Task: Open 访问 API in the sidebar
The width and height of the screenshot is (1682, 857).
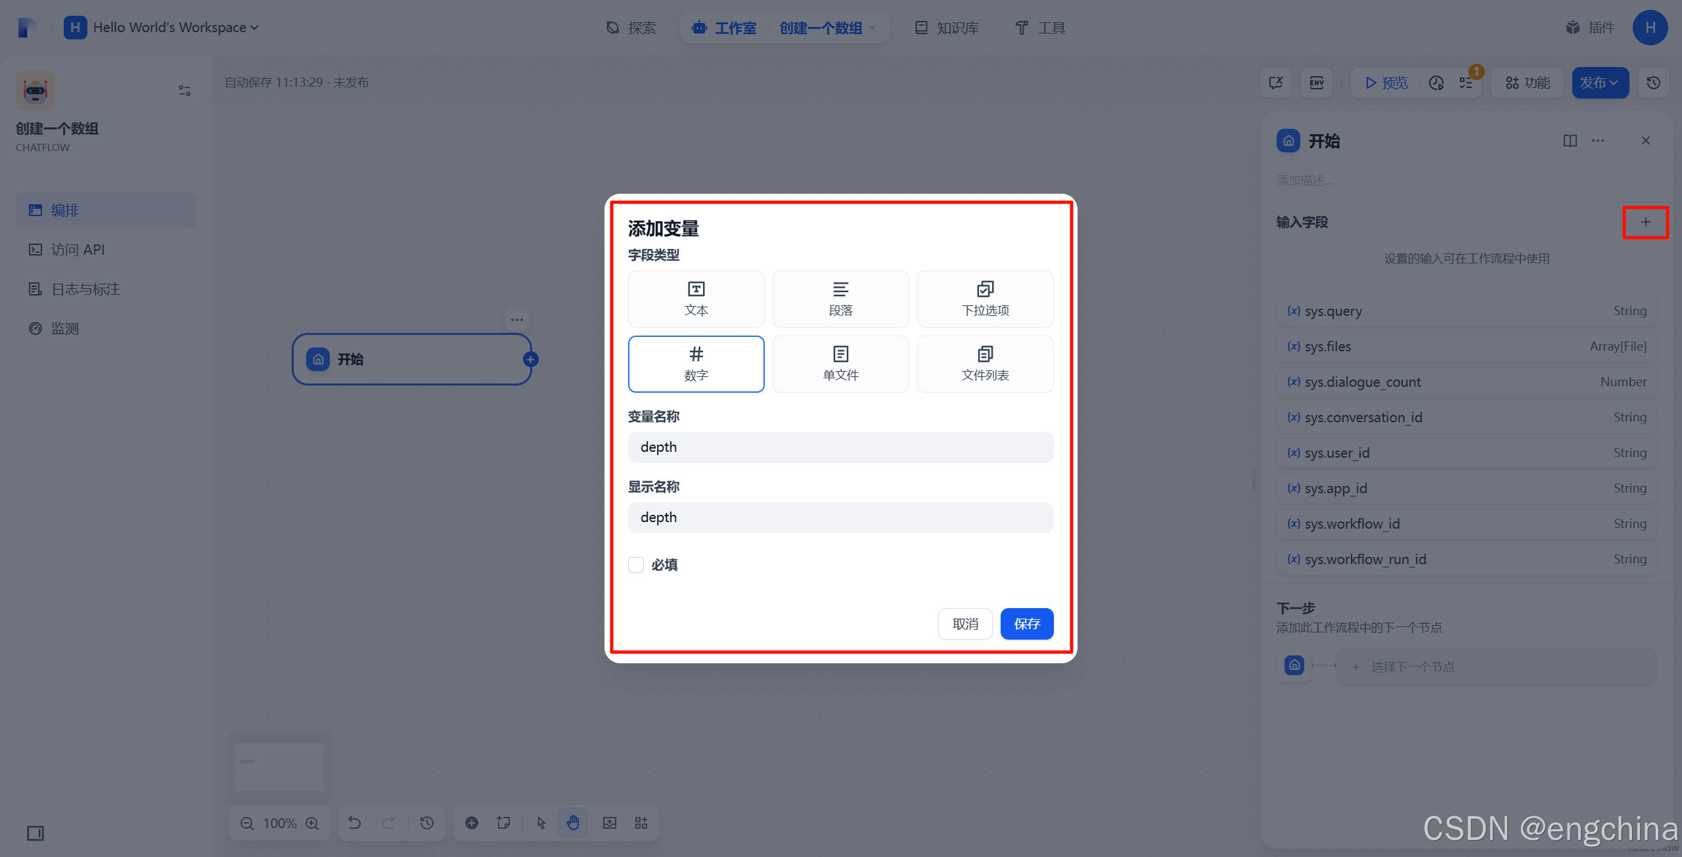Action: (78, 250)
